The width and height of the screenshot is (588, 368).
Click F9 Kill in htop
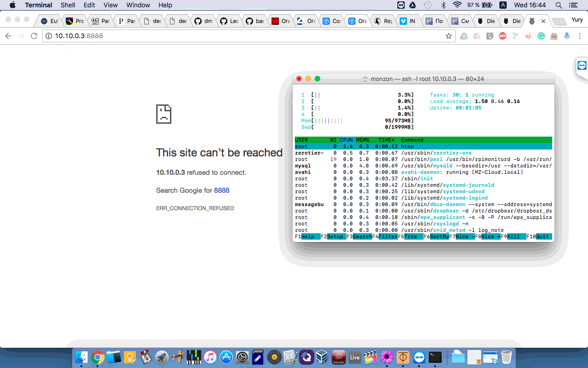(514, 236)
